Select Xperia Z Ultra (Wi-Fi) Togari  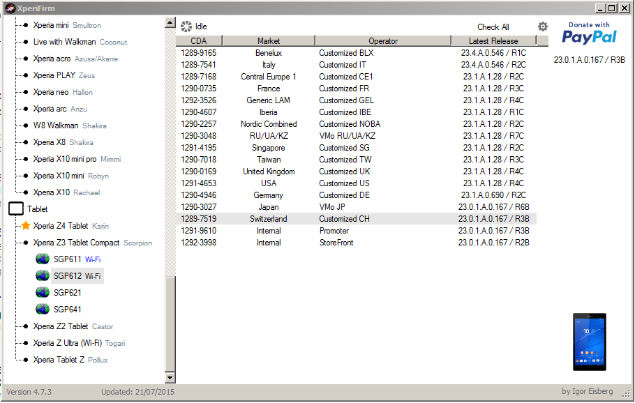click(79, 343)
